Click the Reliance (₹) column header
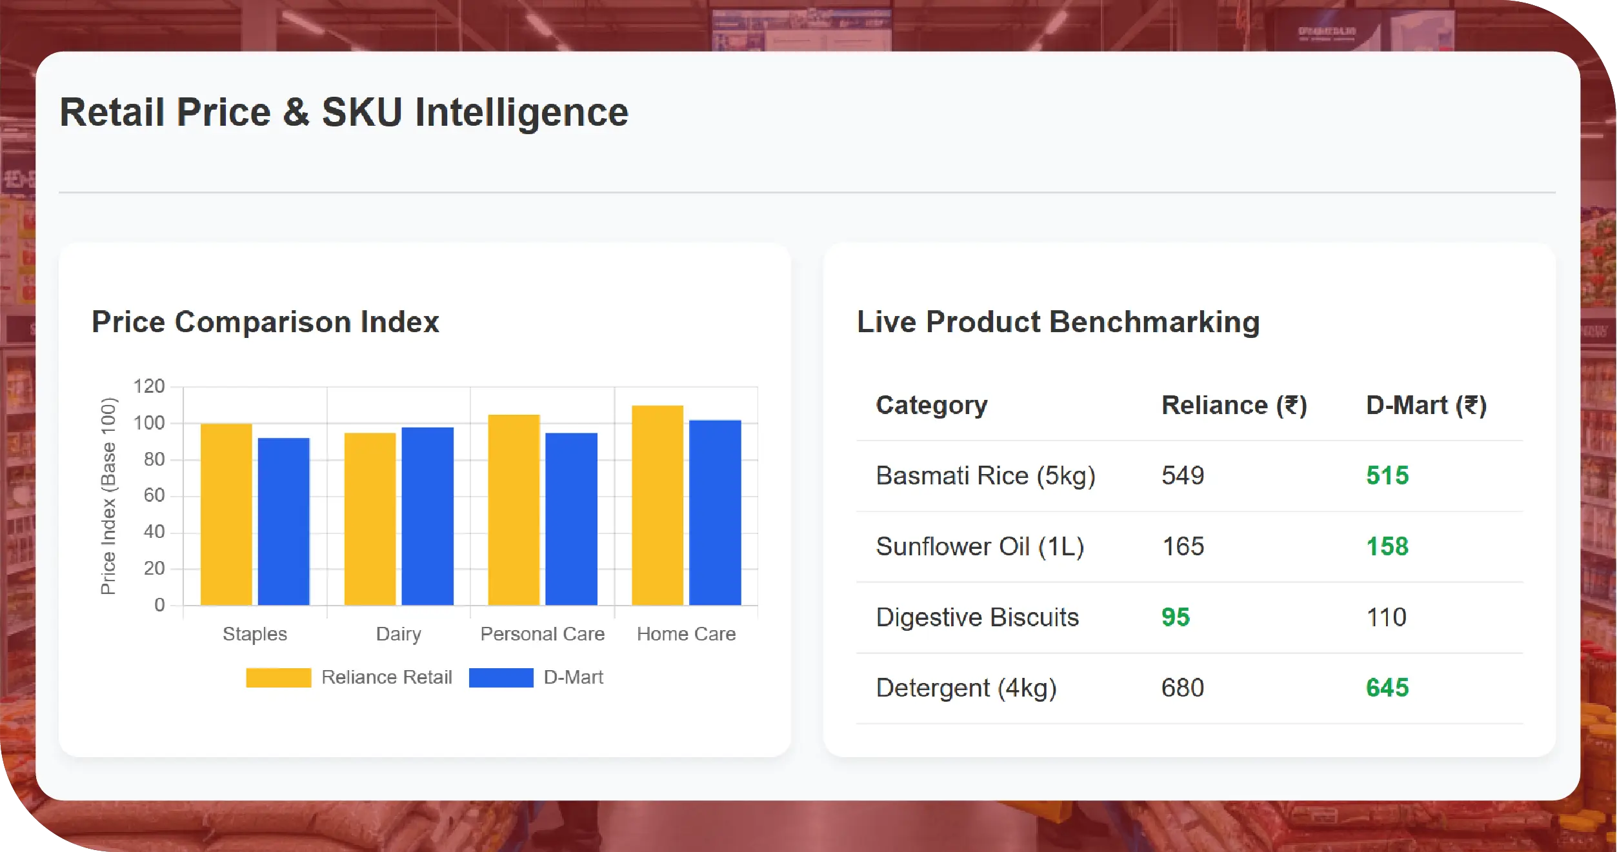This screenshot has width=1617, height=852. [1234, 405]
